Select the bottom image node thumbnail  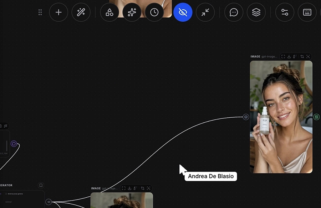coord(122,200)
